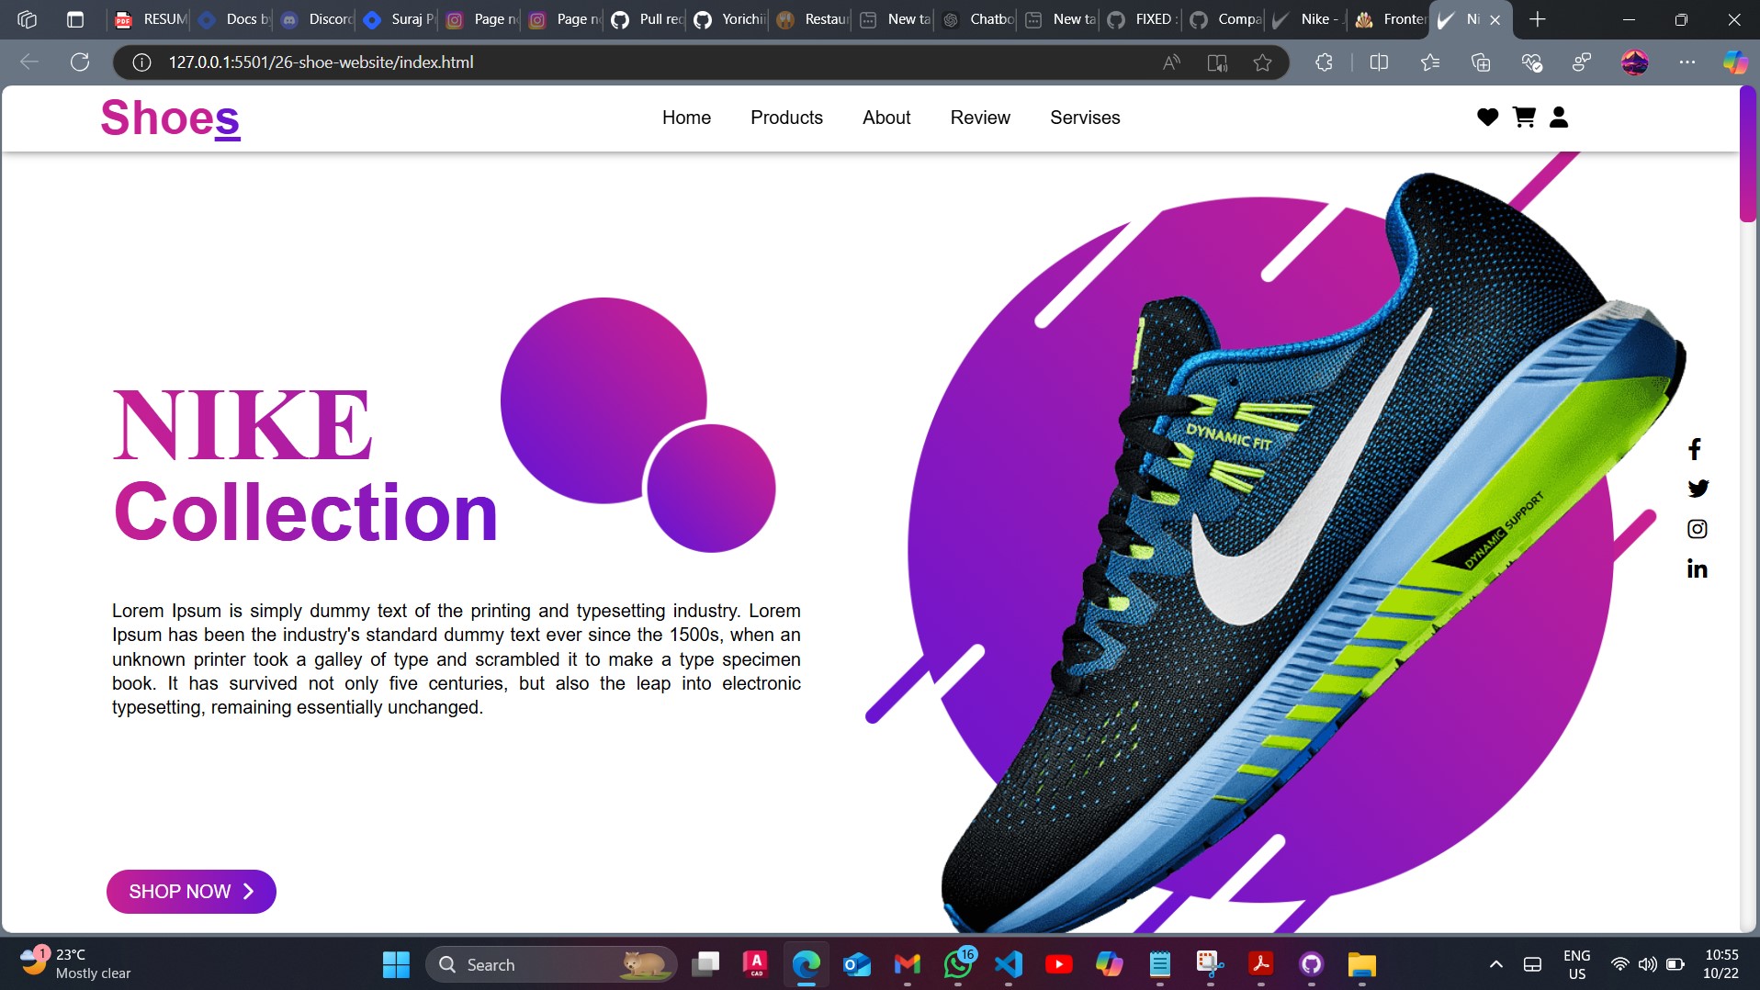The width and height of the screenshot is (1760, 990).
Task: Click the heart wishlist icon in header
Action: pyautogui.click(x=1487, y=118)
